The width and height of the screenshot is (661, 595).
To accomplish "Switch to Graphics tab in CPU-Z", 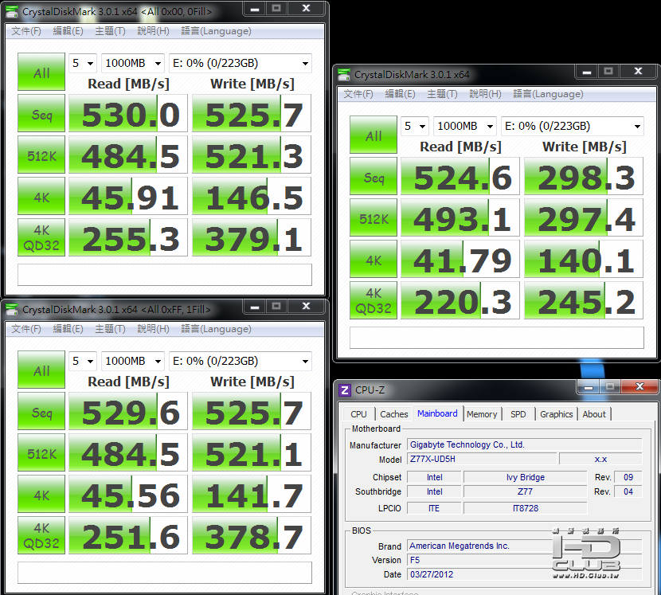I will pyautogui.click(x=557, y=414).
